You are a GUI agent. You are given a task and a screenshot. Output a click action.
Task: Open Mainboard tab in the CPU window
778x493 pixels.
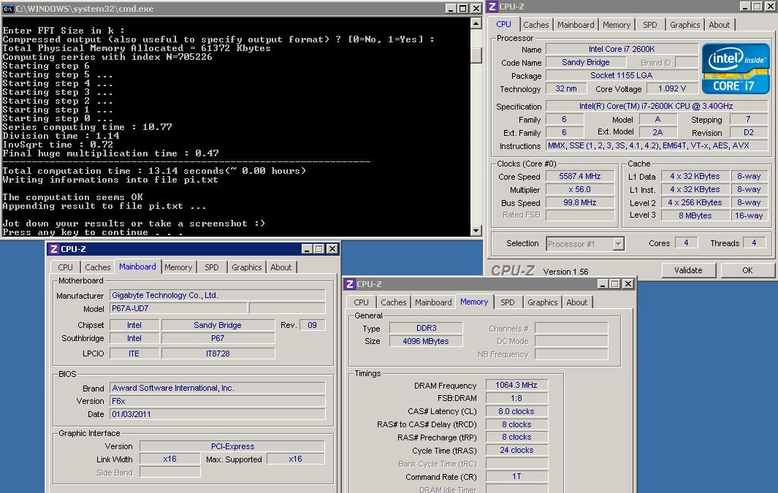click(576, 25)
